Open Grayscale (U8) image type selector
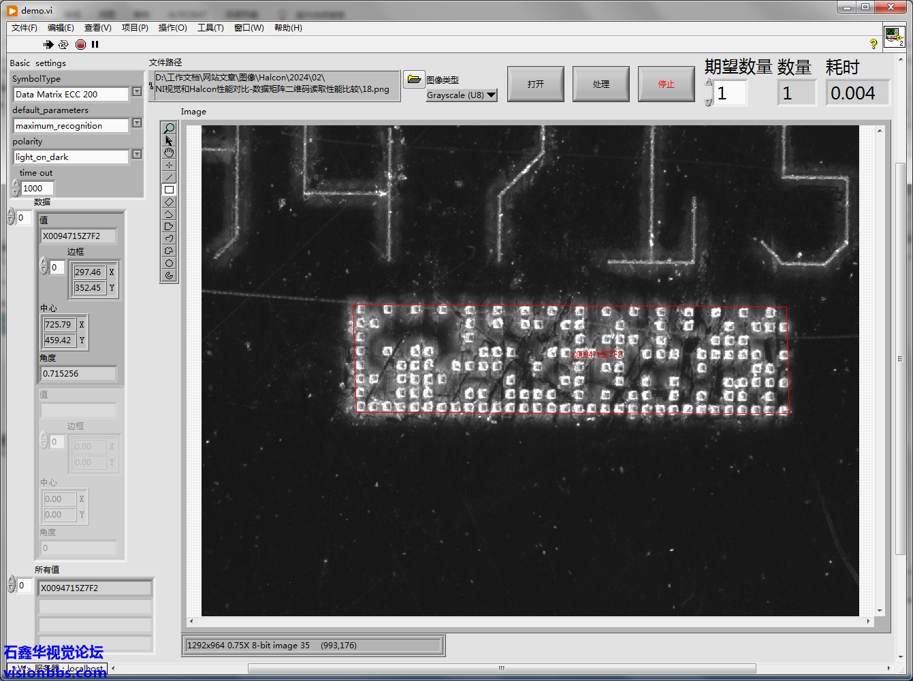The height and width of the screenshot is (681, 913). (x=462, y=95)
